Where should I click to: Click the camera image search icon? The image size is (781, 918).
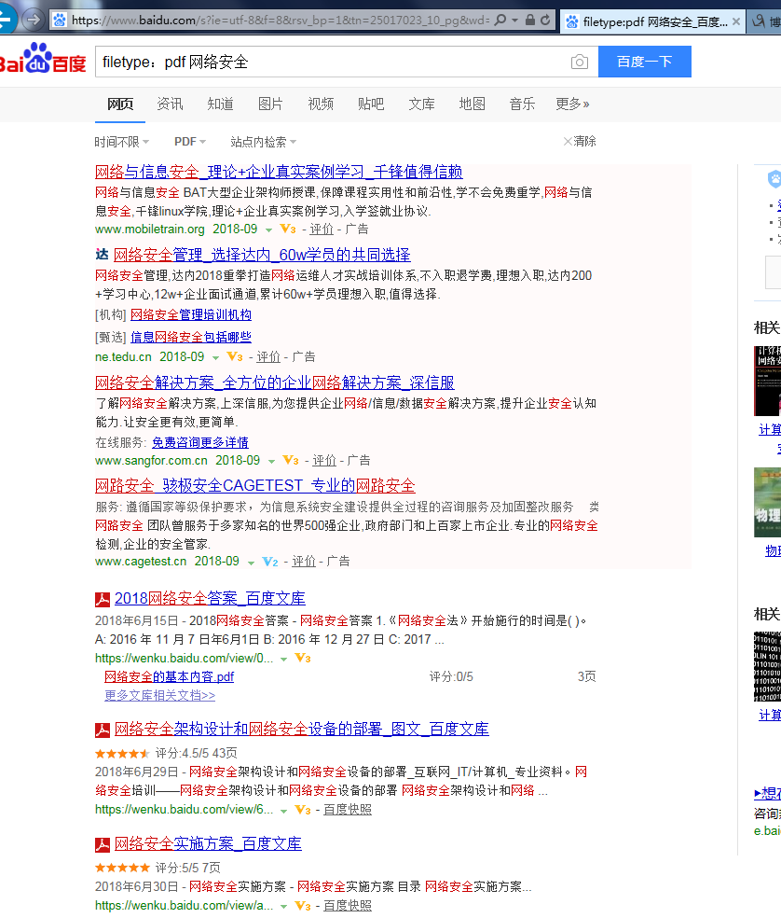pyautogui.click(x=579, y=62)
